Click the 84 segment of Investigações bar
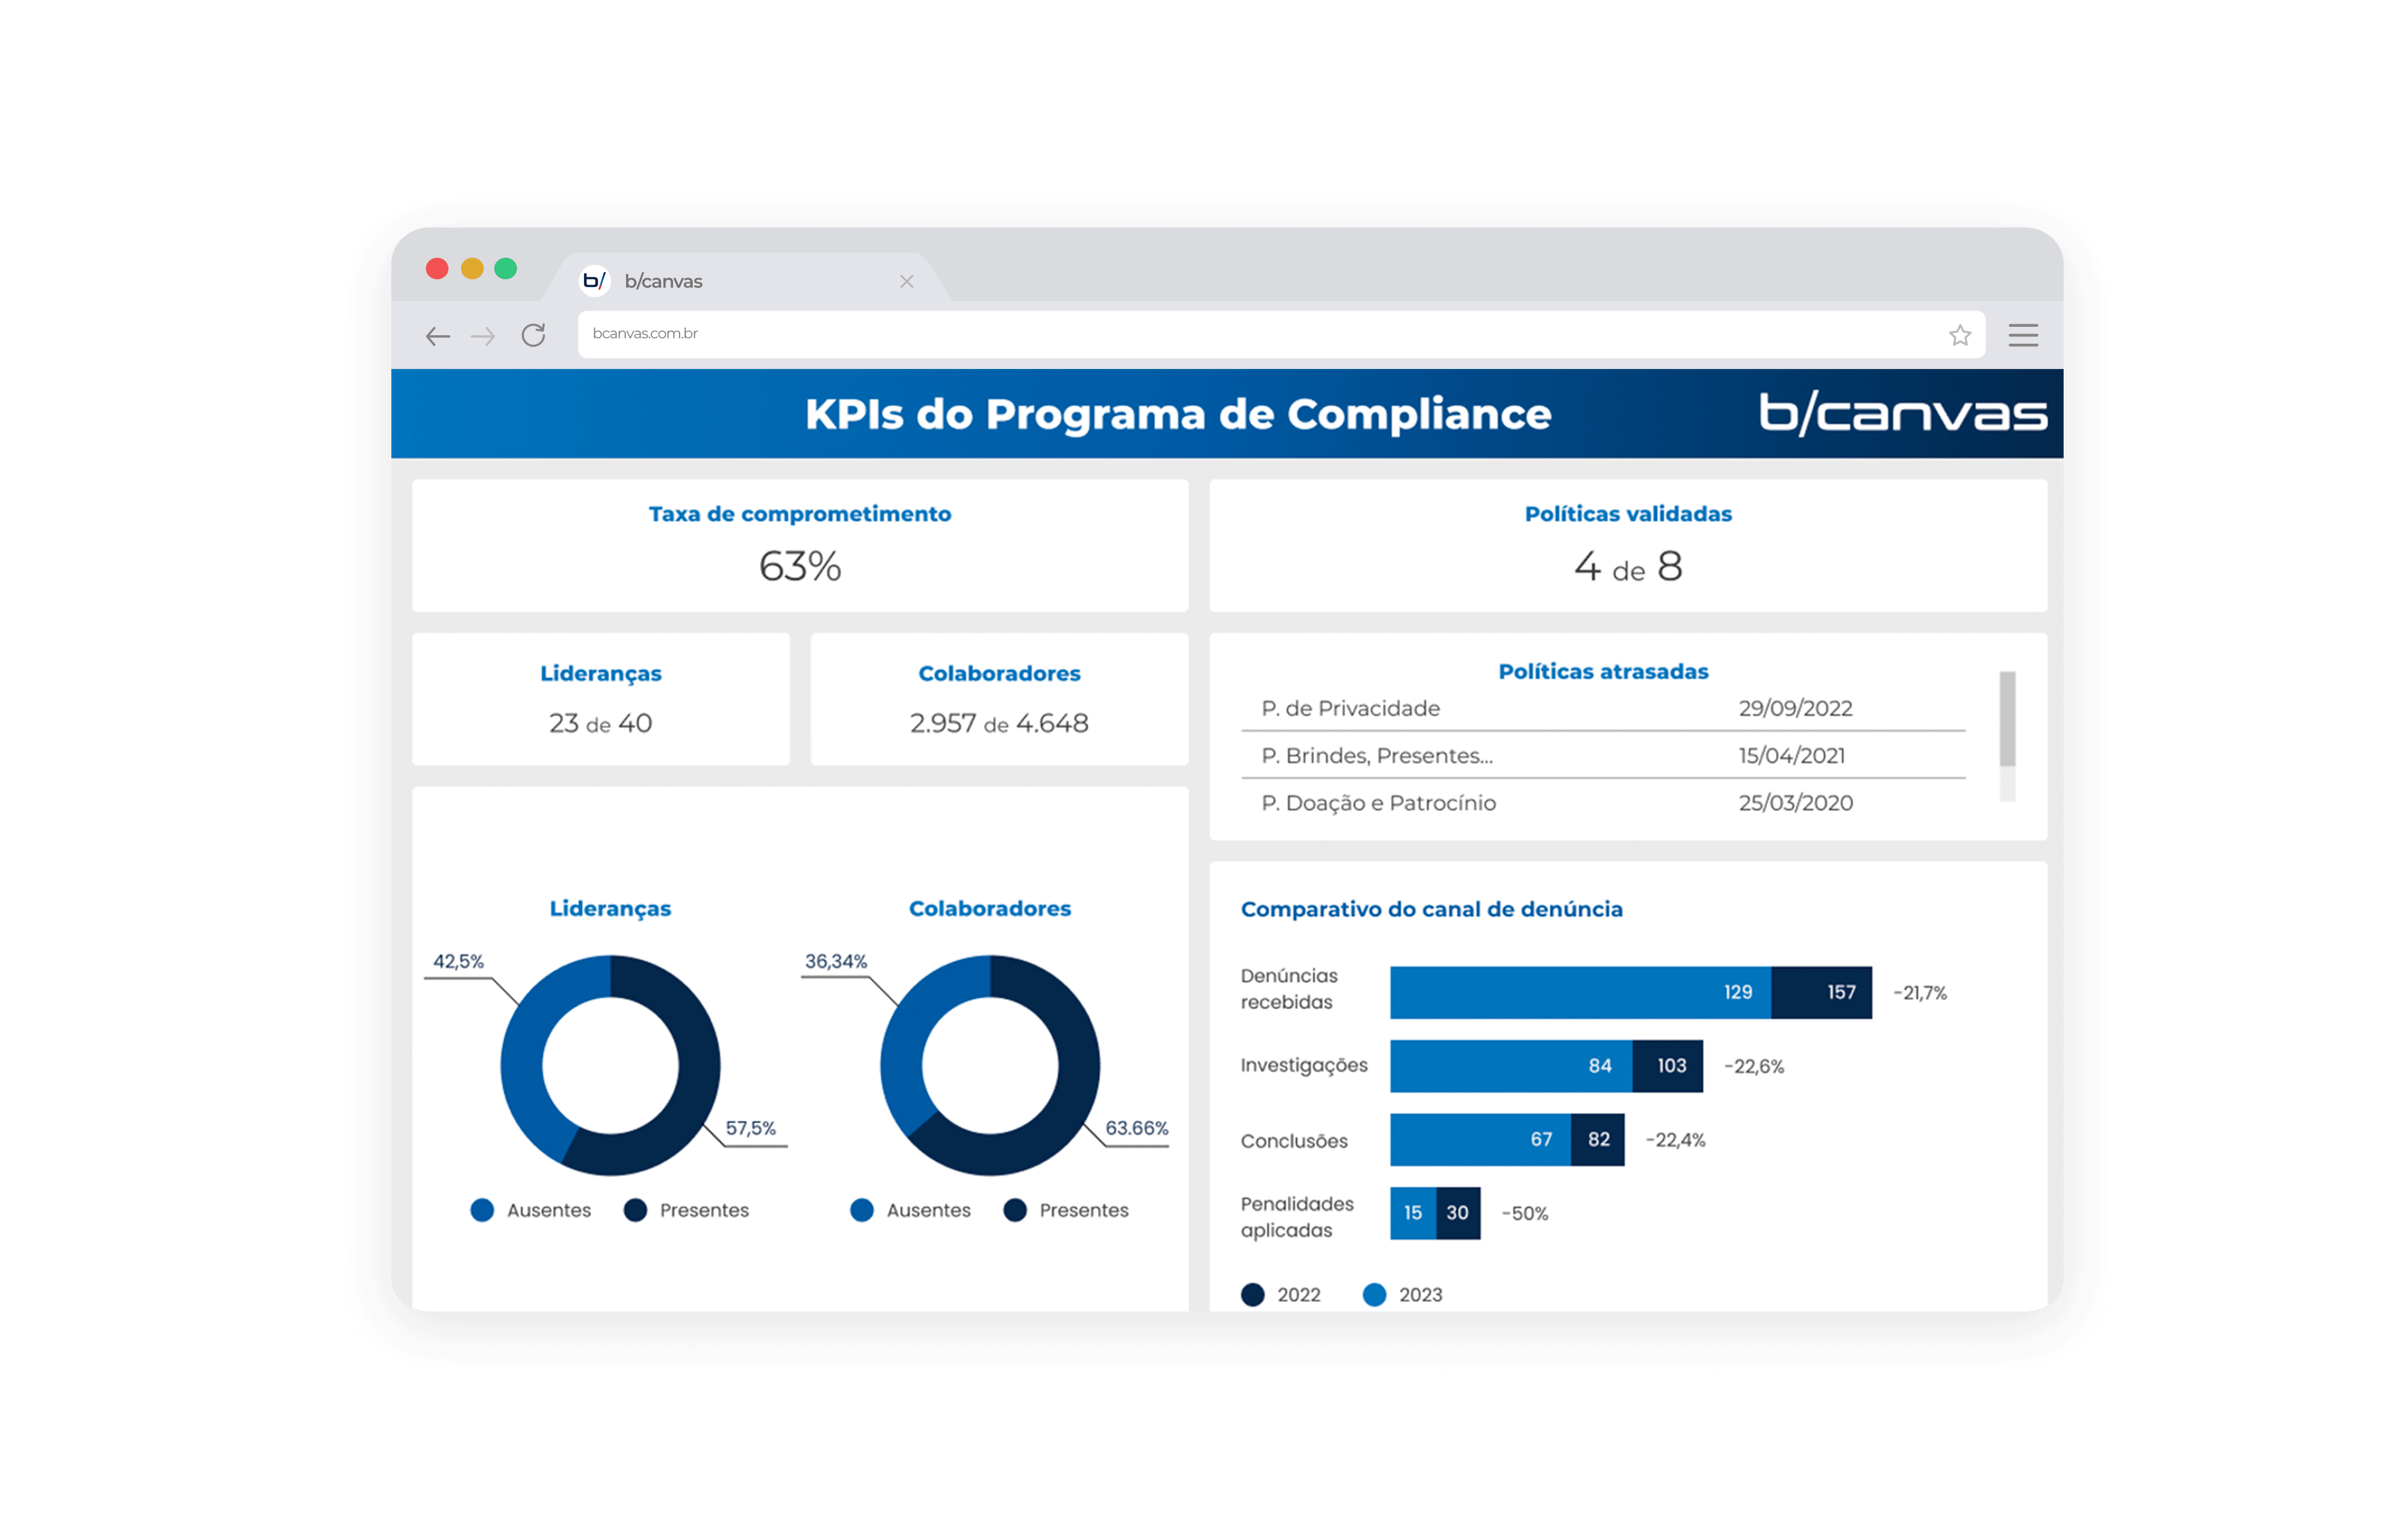Screen dimensions: 2408x1539 pos(1511,1066)
